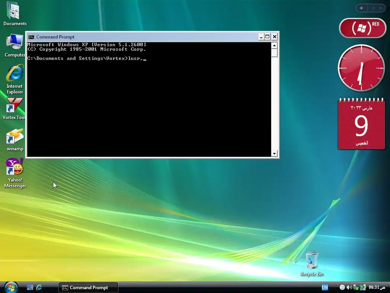390x293 pixels.
Task: Click the sidebar previous gadgets arrow
Action: click(373, 8)
